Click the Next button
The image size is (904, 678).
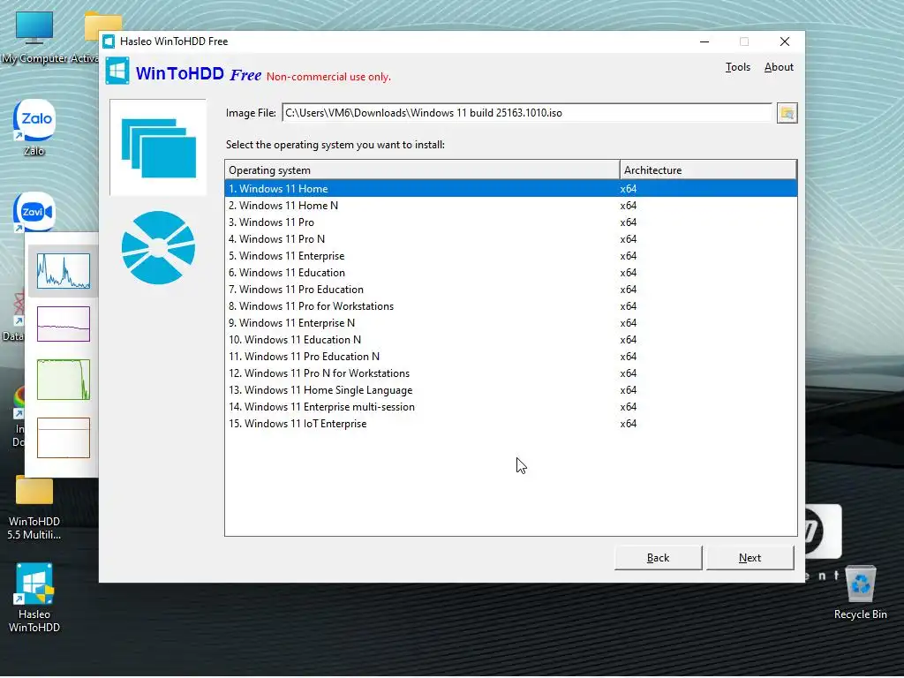[x=750, y=558]
